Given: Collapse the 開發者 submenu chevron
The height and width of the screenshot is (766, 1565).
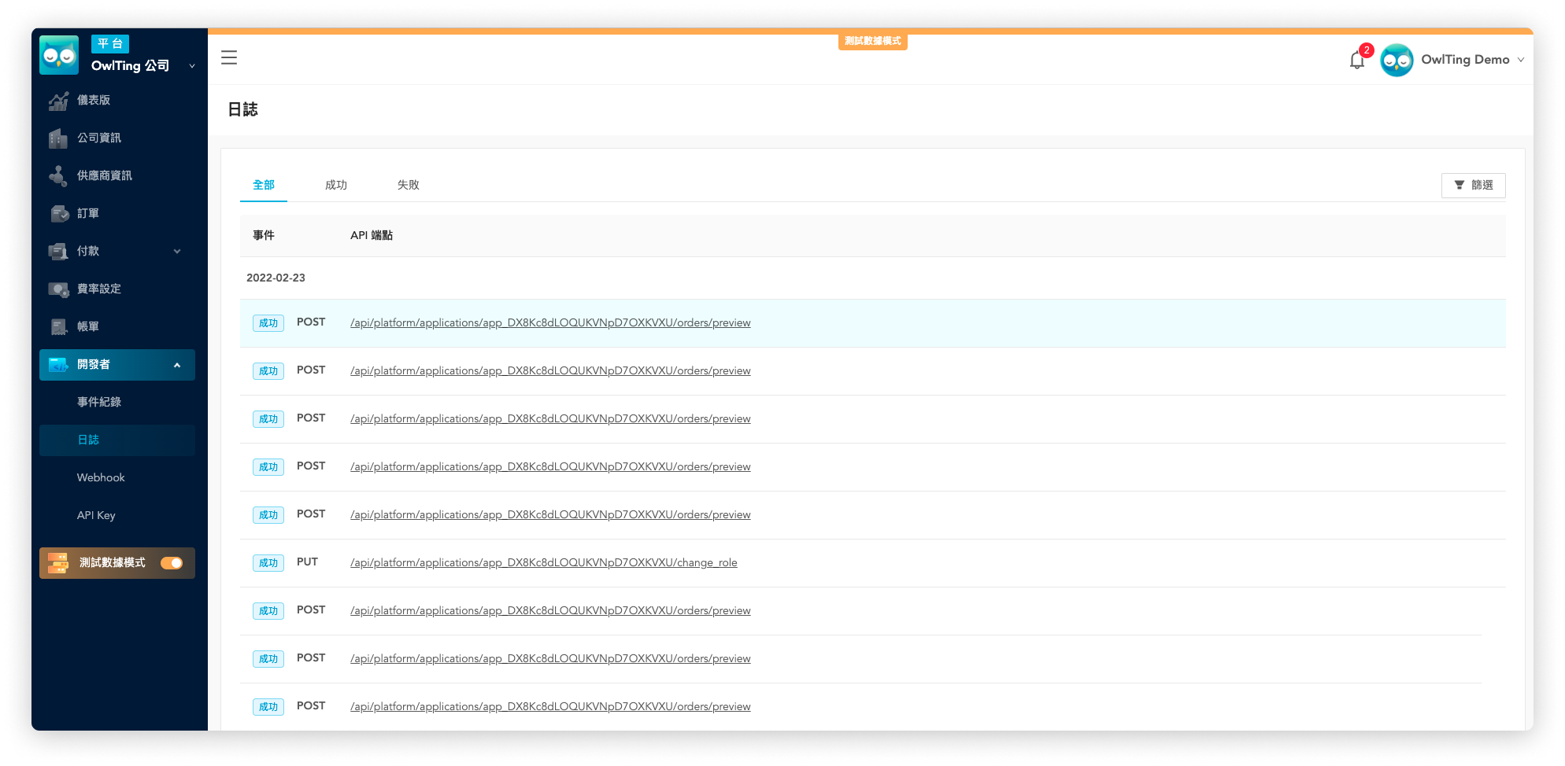Looking at the screenshot, I should click(177, 365).
